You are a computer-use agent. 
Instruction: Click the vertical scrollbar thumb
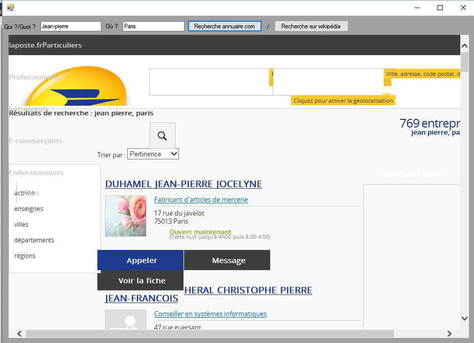pos(465,62)
